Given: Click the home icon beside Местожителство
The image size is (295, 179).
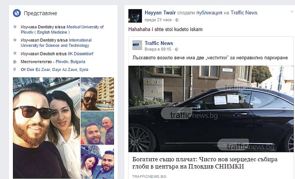Looking at the screenshot, I should coord(15,62).
